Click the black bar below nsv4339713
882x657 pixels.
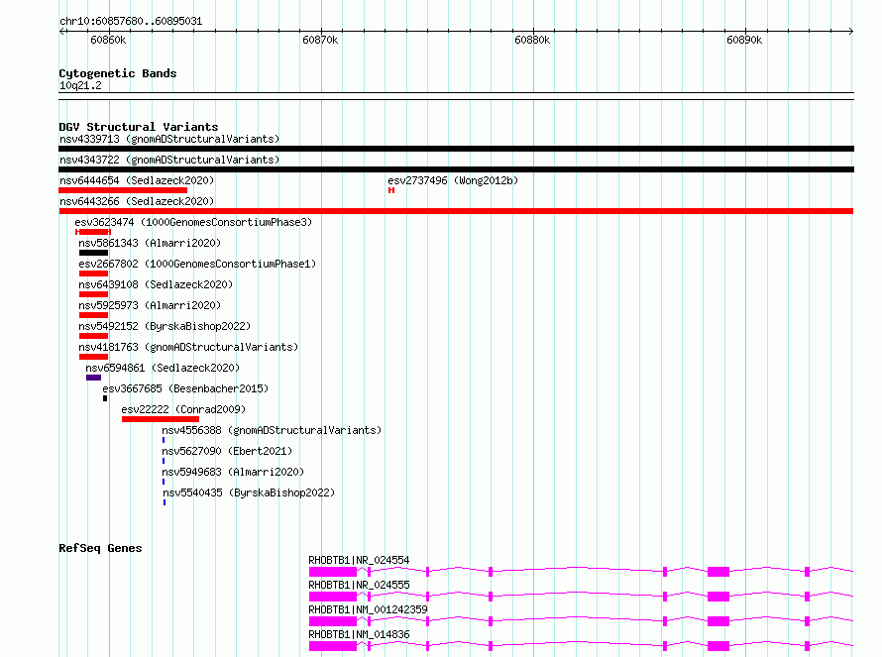coord(456,149)
